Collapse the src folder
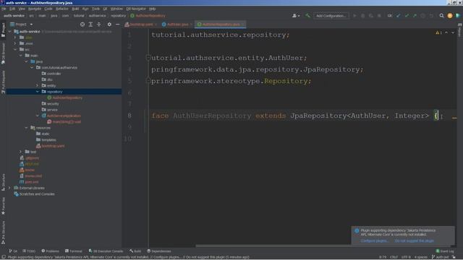Viewport: 463px width, 260px height. (15, 50)
